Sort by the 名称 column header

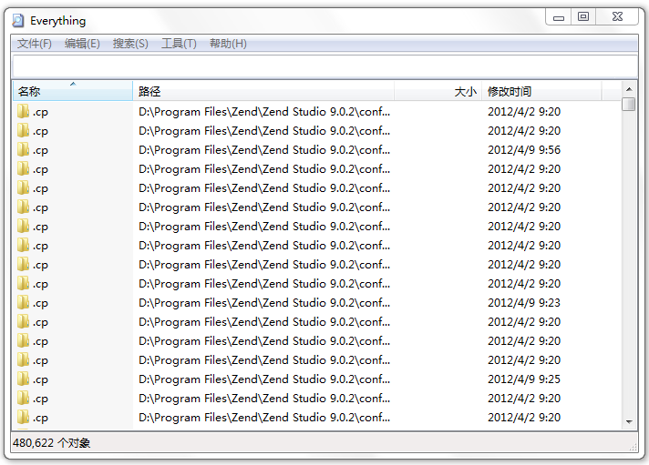pos(73,91)
